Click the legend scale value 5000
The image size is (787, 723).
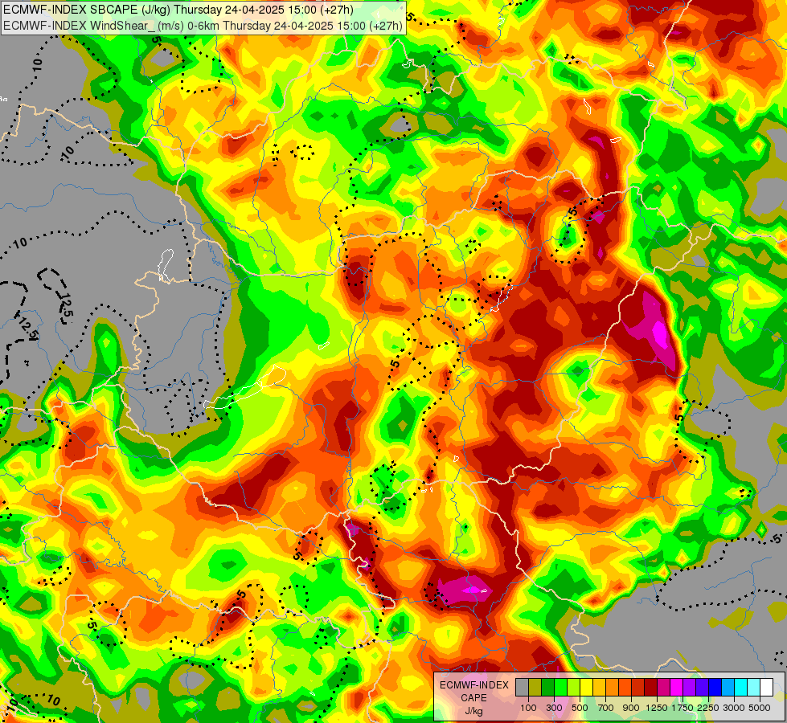[x=760, y=708]
